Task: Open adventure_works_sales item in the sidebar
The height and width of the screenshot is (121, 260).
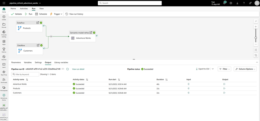Action: point(4,117)
